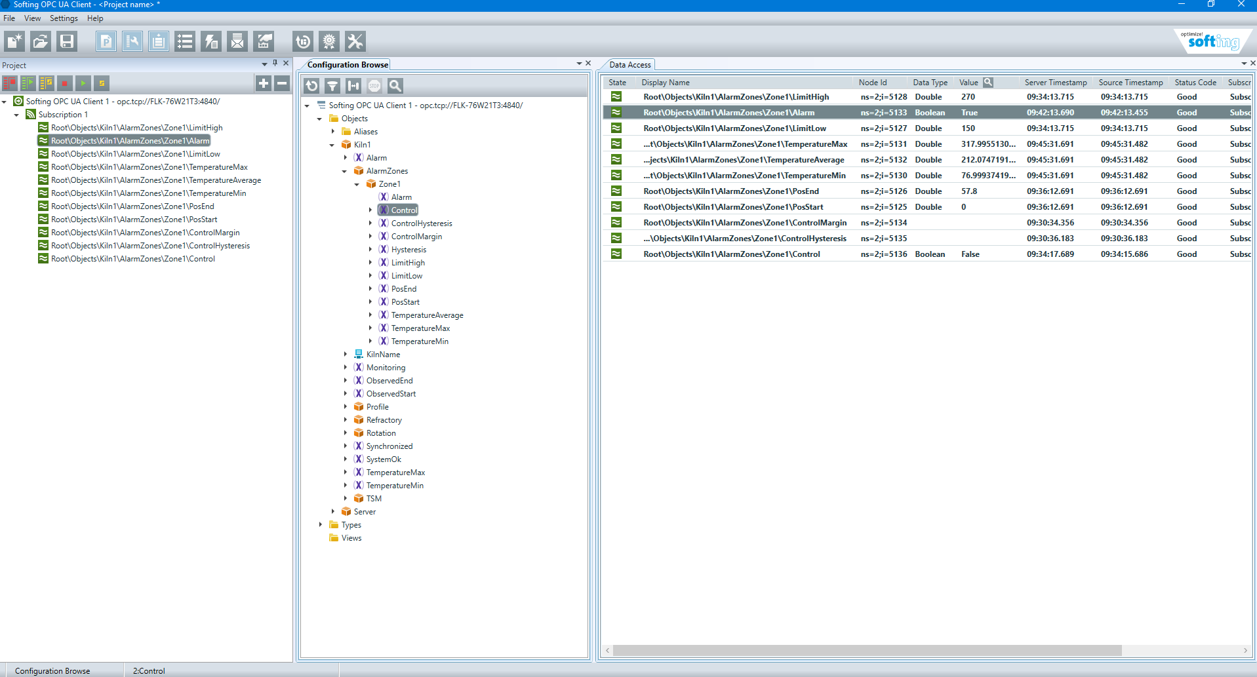Image resolution: width=1257 pixels, height=677 pixels.
Task: Open the filter funnel in Configuration Browse
Action: (x=333, y=86)
